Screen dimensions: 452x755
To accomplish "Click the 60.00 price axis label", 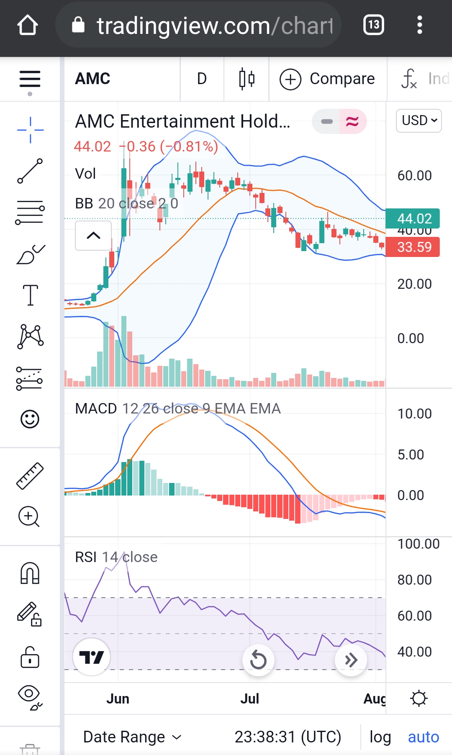I will [414, 175].
